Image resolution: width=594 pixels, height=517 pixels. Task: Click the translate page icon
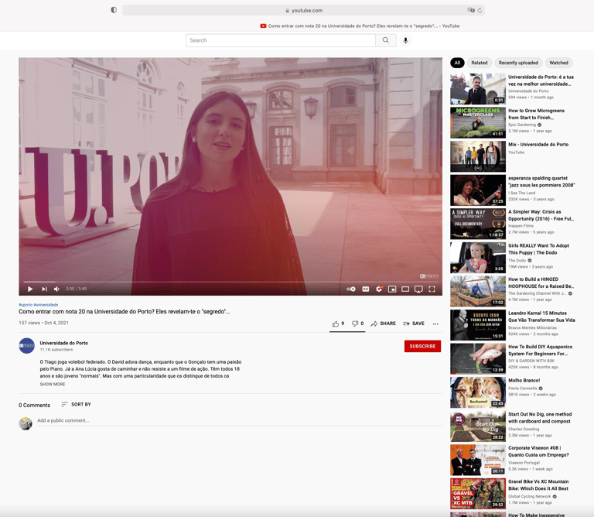tap(471, 10)
